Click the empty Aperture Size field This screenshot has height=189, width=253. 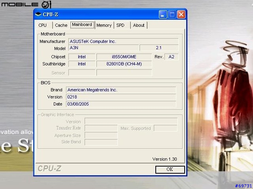pos(101,135)
